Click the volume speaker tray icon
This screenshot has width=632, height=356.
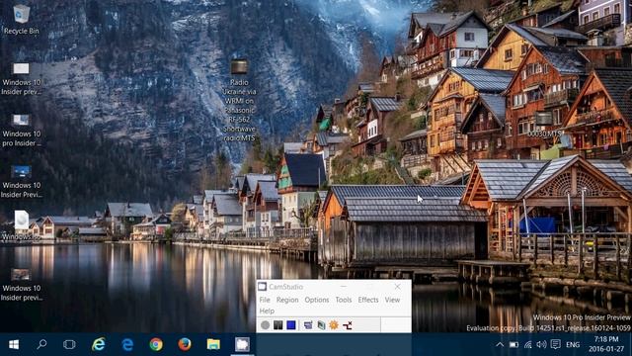[x=541, y=345]
